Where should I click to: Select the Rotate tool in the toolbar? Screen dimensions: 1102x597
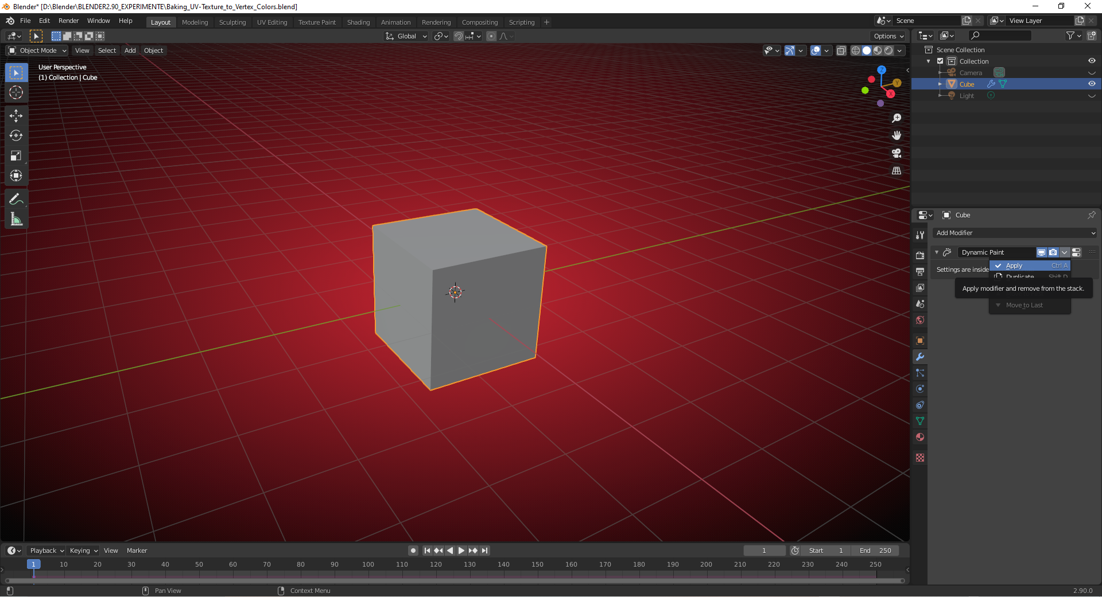pyautogui.click(x=16, y=136)
